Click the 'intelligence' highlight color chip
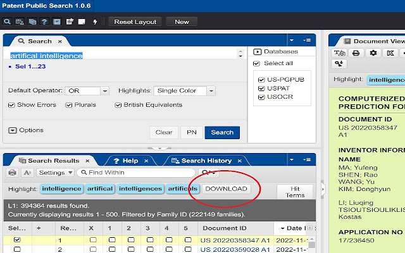This screenshot has width=405, height=253. [x=61, y=188]
